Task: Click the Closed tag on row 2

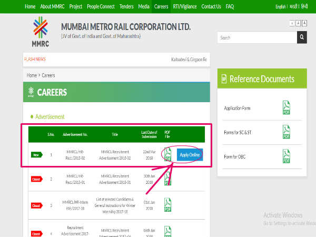Action: (37, 179)
